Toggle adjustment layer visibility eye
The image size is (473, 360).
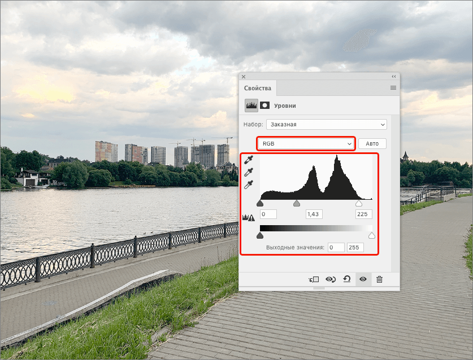[363, 279]
